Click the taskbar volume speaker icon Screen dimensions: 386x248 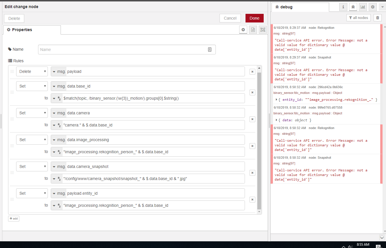click(x=350, y=247)
